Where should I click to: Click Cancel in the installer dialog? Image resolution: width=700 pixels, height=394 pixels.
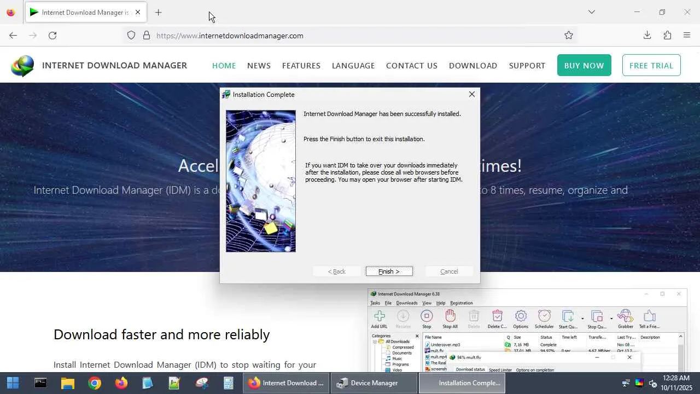pos(449,271)
